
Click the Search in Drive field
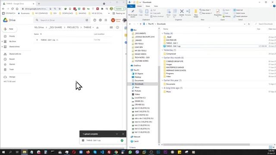62,20
